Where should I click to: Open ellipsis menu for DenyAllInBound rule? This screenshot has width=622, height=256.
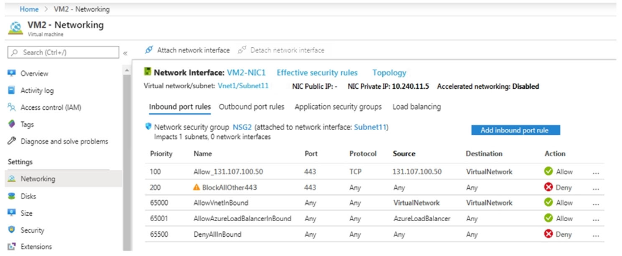tap(596, 236)
